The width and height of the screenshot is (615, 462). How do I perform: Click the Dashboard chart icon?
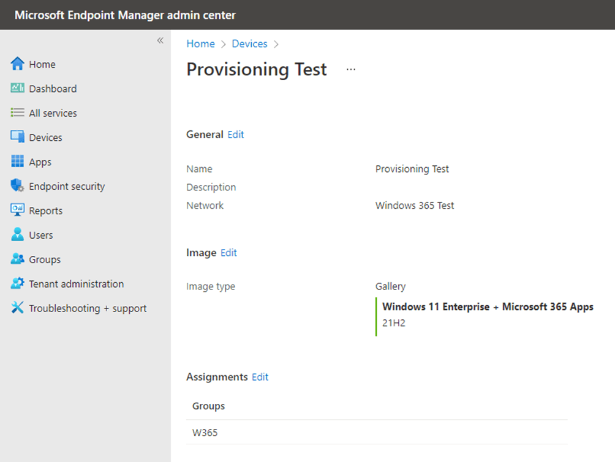(17, 88)
